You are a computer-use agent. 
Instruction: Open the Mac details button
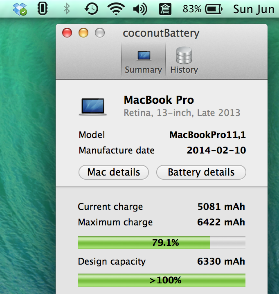pos(114,172)
